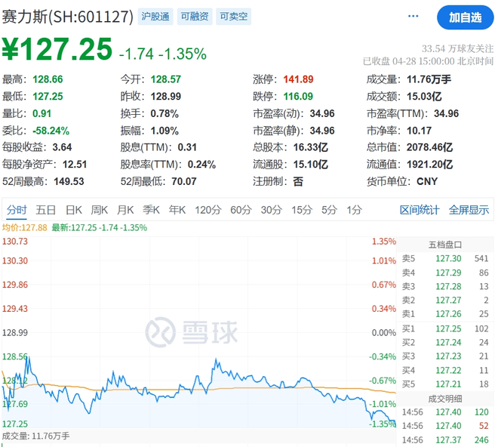Select the 买5 order row at 127.21
The height and width of the screenshot is (447, 498).
click(445, 384)
